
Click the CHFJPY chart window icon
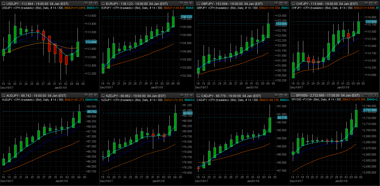click(x=293, y=4)
